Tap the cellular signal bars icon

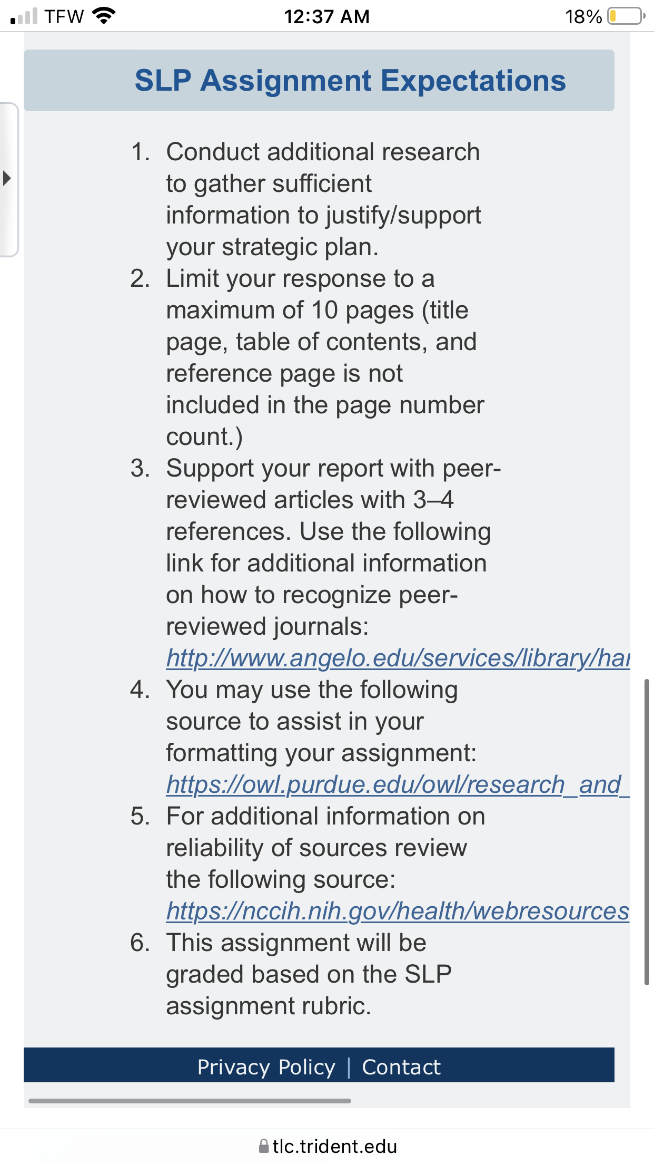point(24,16)
